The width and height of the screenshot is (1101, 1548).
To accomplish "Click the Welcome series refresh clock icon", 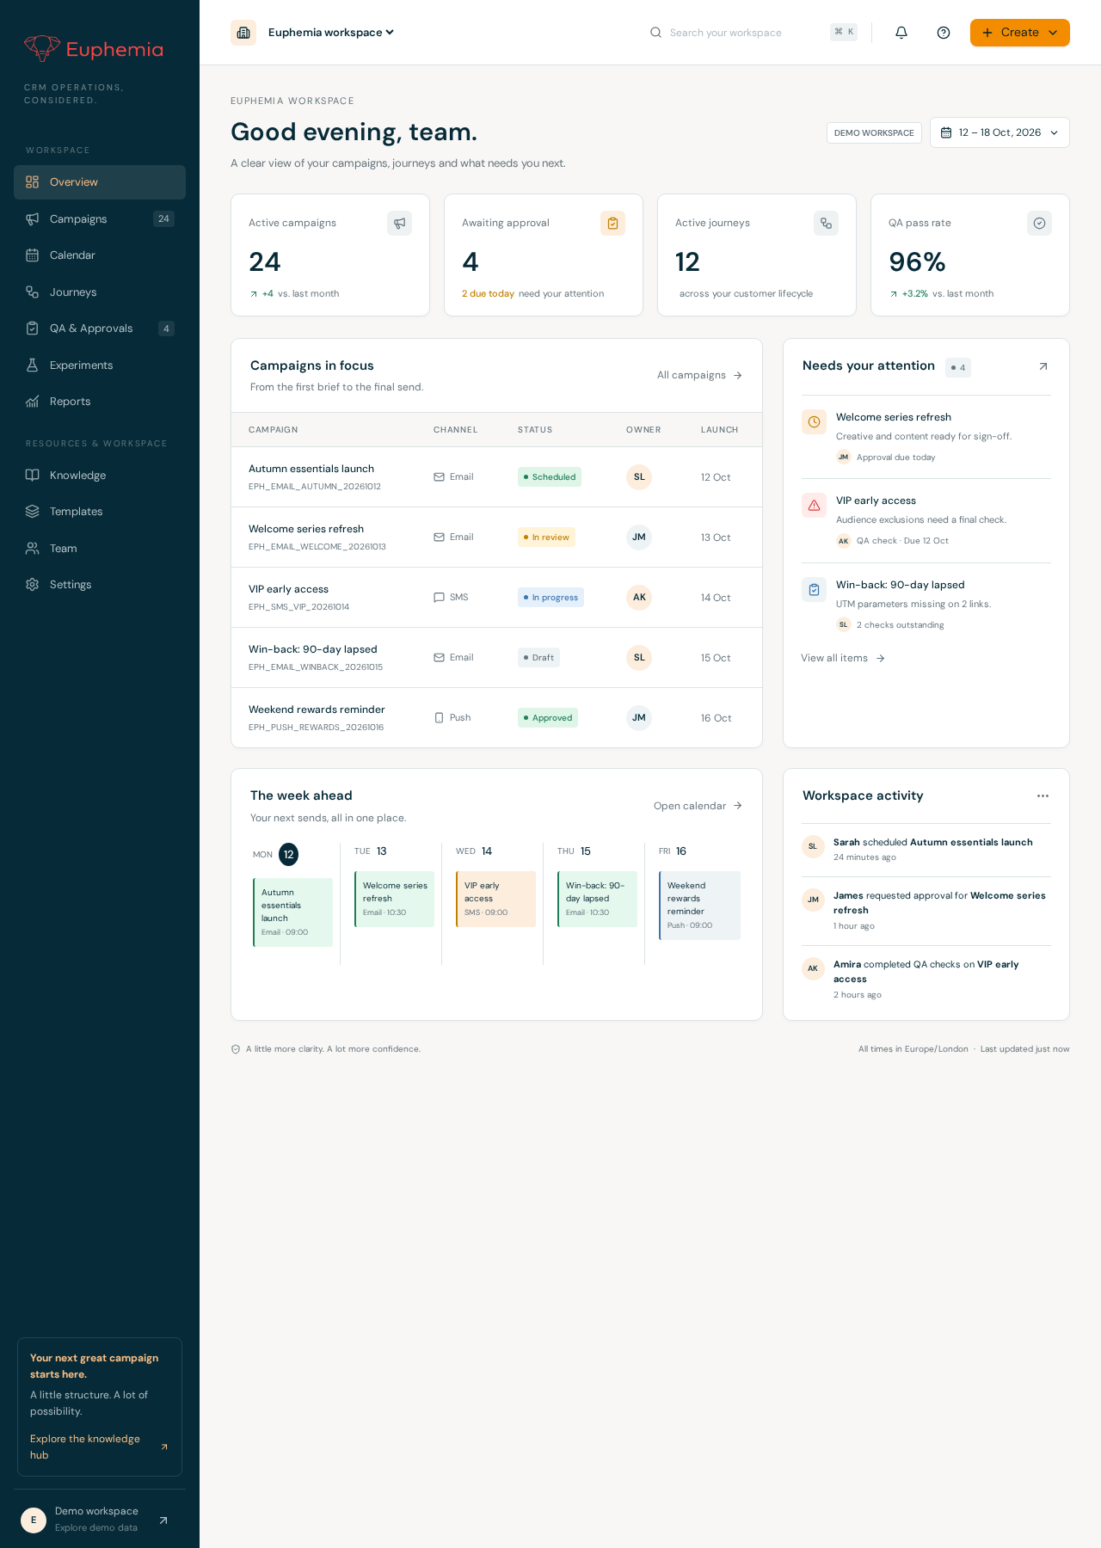I will tap(814, 422).
